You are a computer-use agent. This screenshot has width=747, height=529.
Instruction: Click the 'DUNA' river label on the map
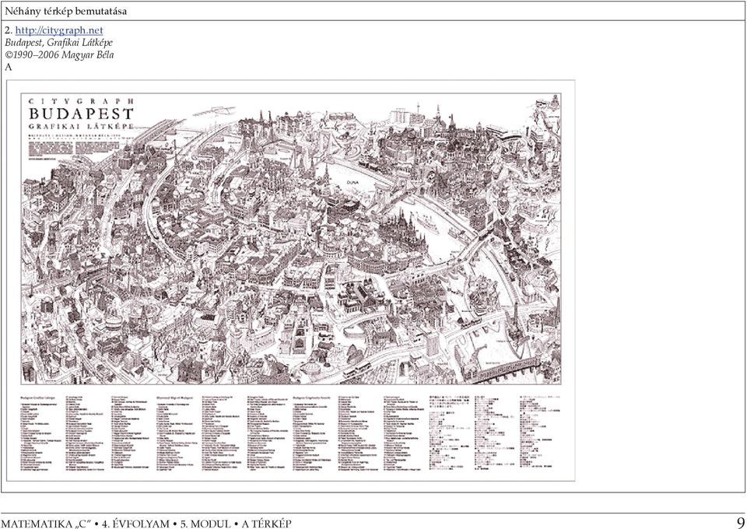353,182
